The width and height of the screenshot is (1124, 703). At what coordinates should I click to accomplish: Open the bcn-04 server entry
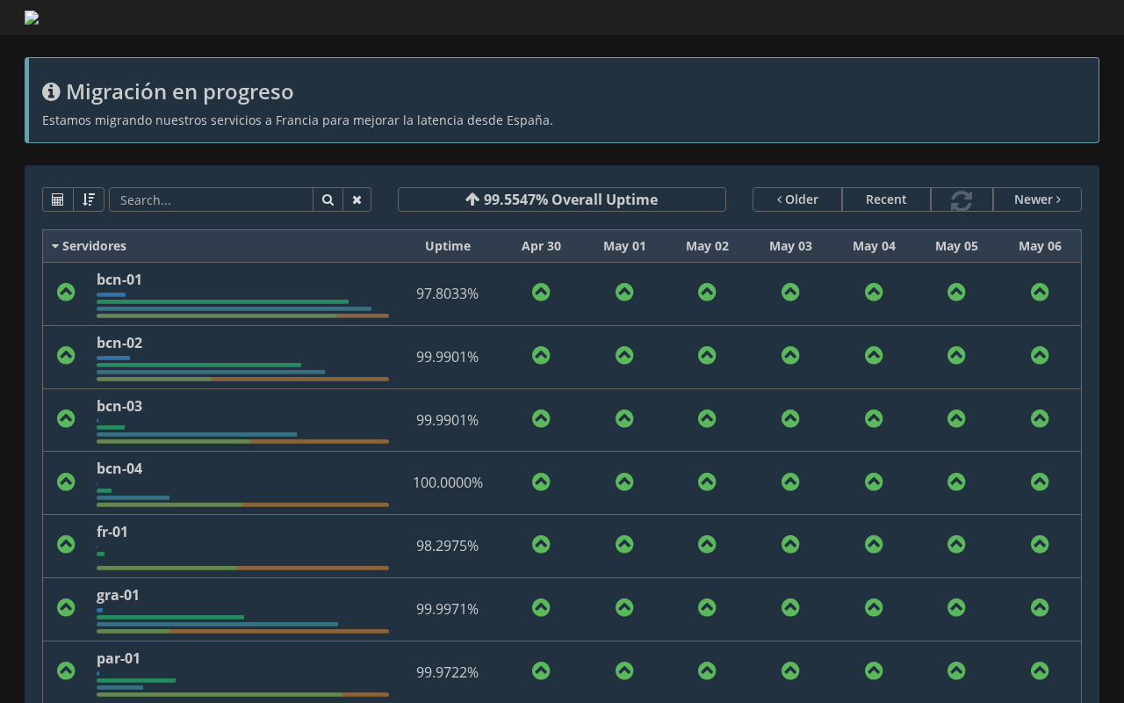(119, 468)
